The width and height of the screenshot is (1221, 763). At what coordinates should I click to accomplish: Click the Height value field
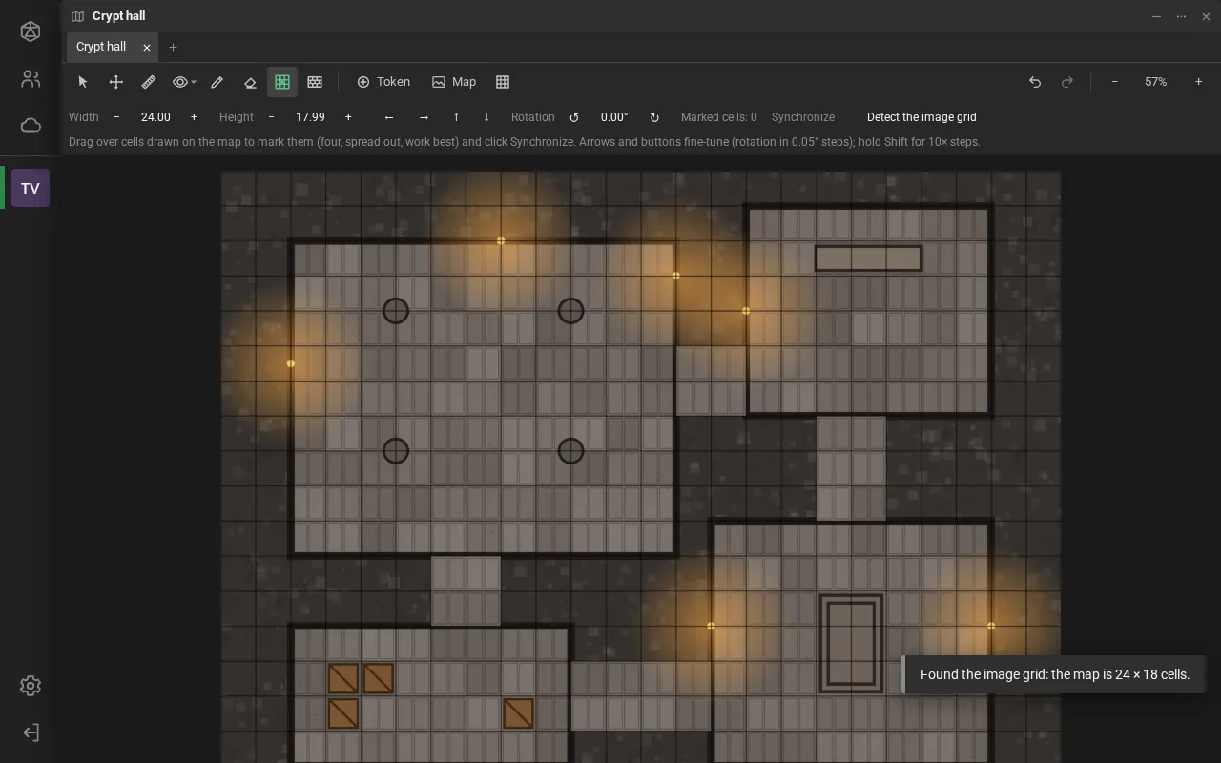(310, 117)
